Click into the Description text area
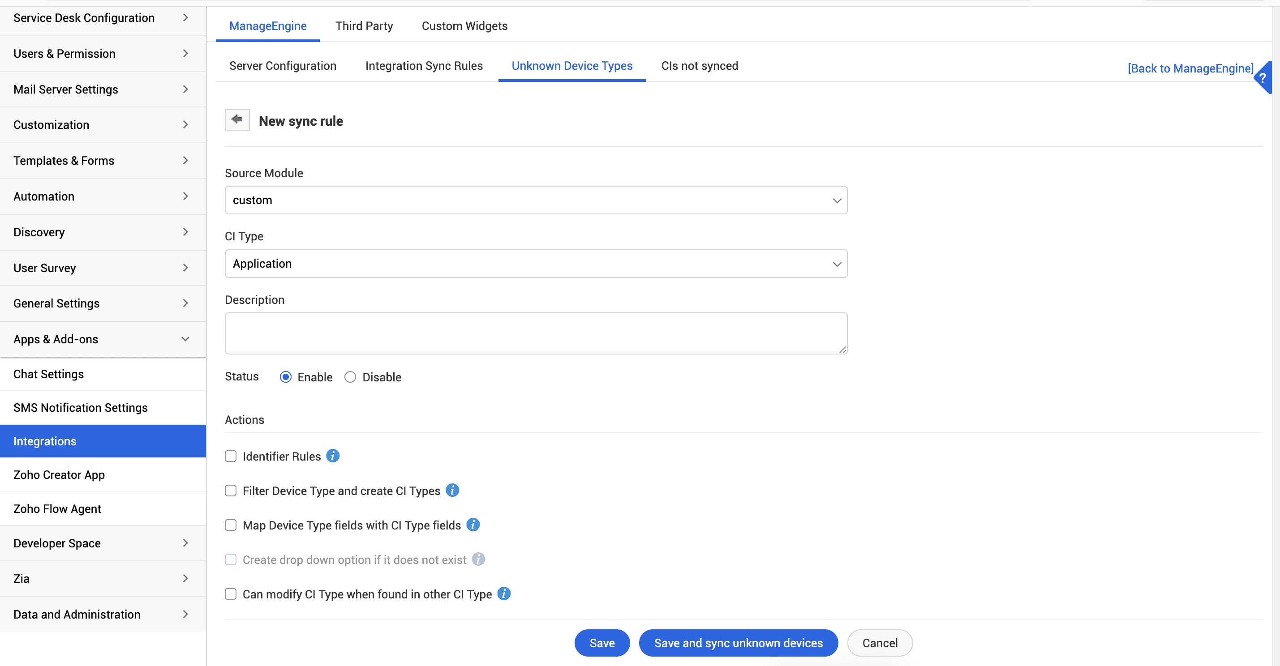 coord(536,333)
